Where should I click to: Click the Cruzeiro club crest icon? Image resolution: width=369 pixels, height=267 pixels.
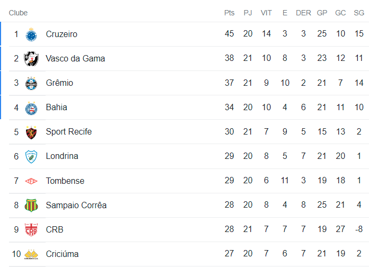click(x=31, y=34)
